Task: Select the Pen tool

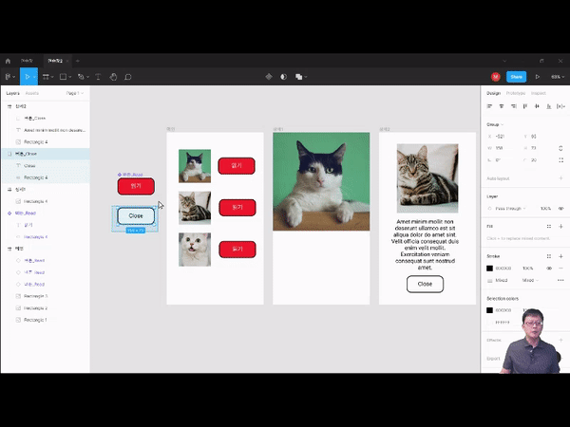Action: coord(82,77)
